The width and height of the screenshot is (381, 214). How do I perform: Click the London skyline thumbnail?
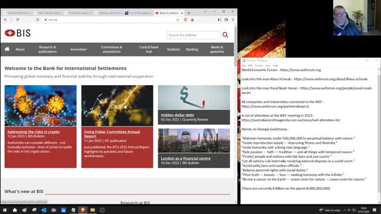point(194,141)
